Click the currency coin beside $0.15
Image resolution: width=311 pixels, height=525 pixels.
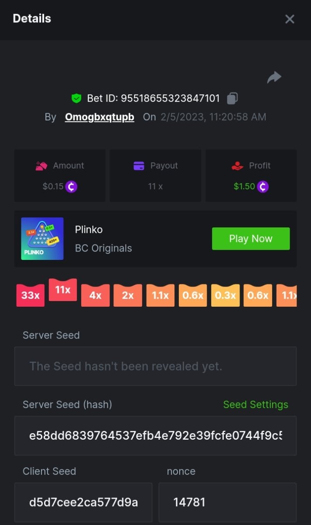71,186
